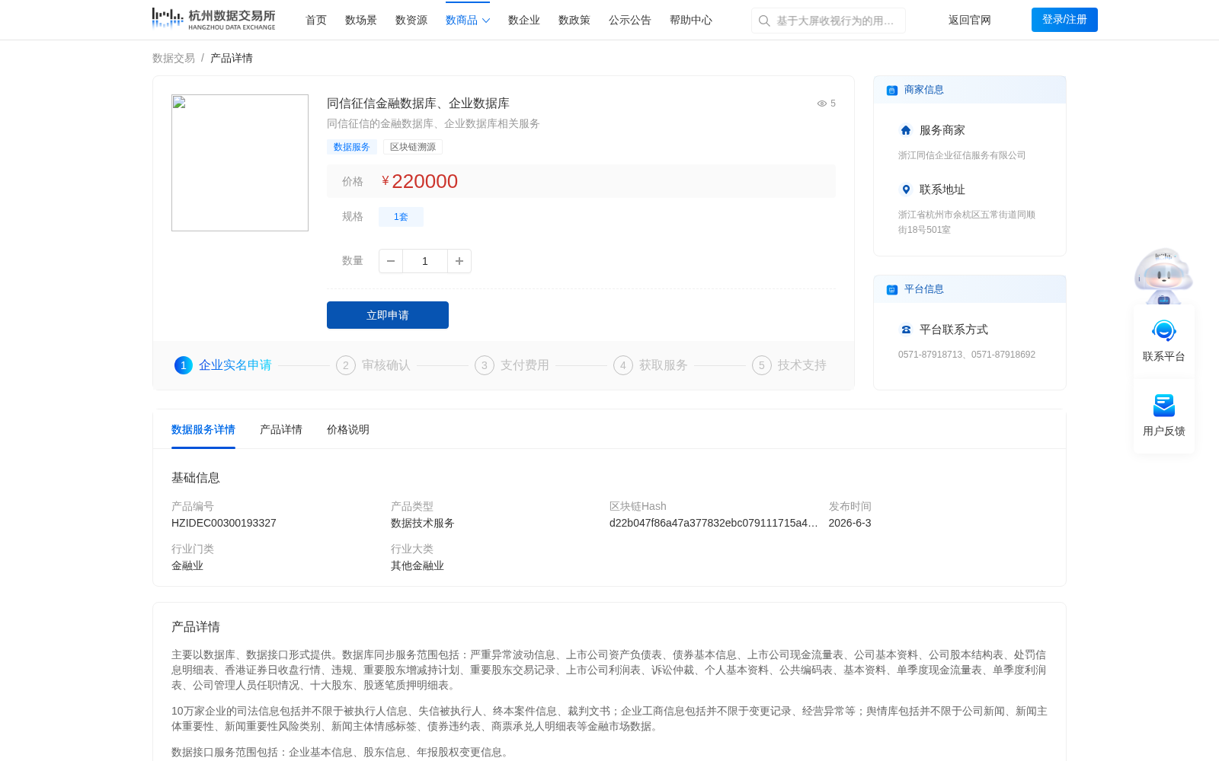Click step 3 circle 支付费用
1219x761 pixels.
pyautogui.click(x=485, y=365)
